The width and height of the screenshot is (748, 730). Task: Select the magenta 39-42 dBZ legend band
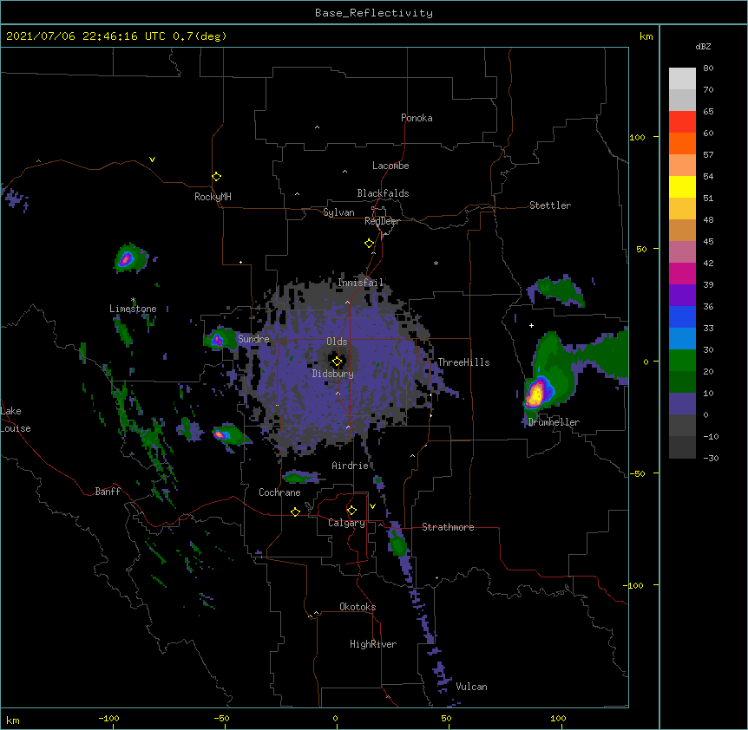(x=682, y=273)
